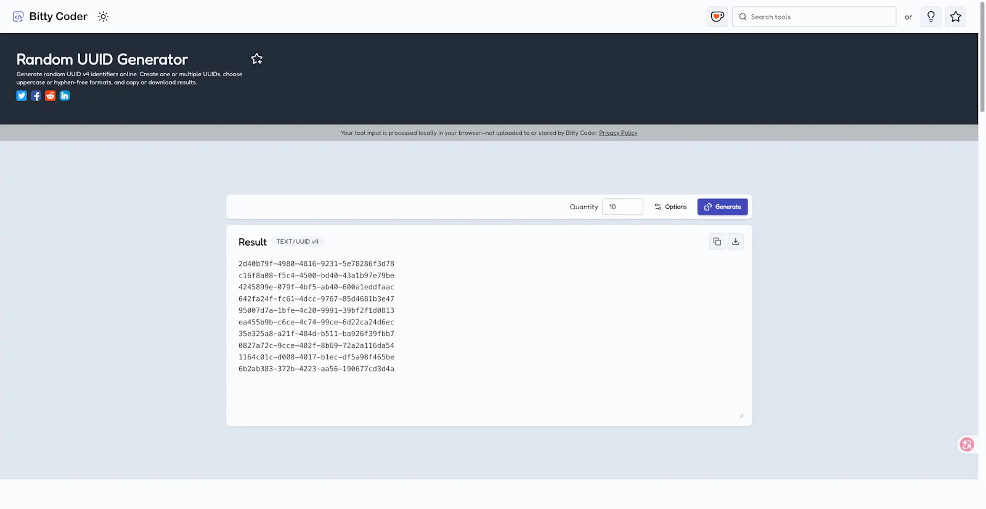Image resolution: width=986 pixels, height=509 pixels.
Task: Favorite the Random UUID Generator tool
Action: pos(257,58)
